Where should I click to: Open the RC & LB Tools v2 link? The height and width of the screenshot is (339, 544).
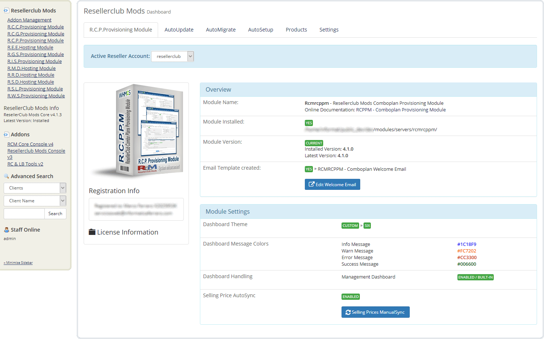click(25, 164)
